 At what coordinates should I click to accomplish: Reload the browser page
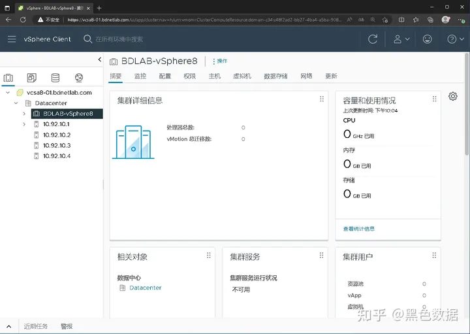tap(23, 20)
